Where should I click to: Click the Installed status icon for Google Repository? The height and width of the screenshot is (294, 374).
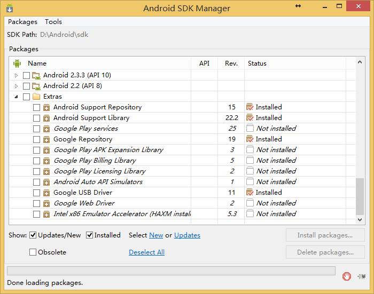click(x=250, y=139)
